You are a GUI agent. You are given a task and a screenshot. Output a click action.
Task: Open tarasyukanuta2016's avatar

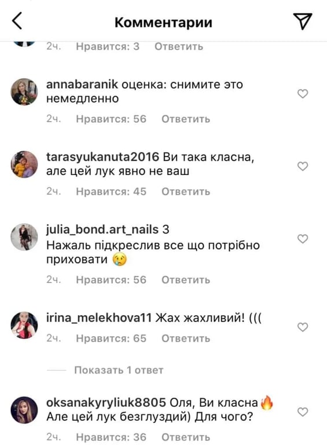coord(24,165)
